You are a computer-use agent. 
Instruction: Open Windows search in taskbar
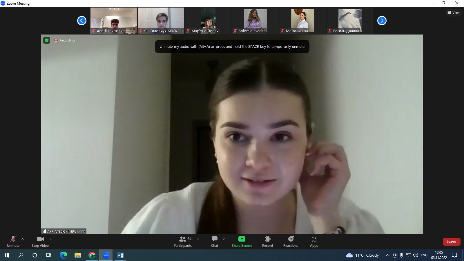[21, 255]
